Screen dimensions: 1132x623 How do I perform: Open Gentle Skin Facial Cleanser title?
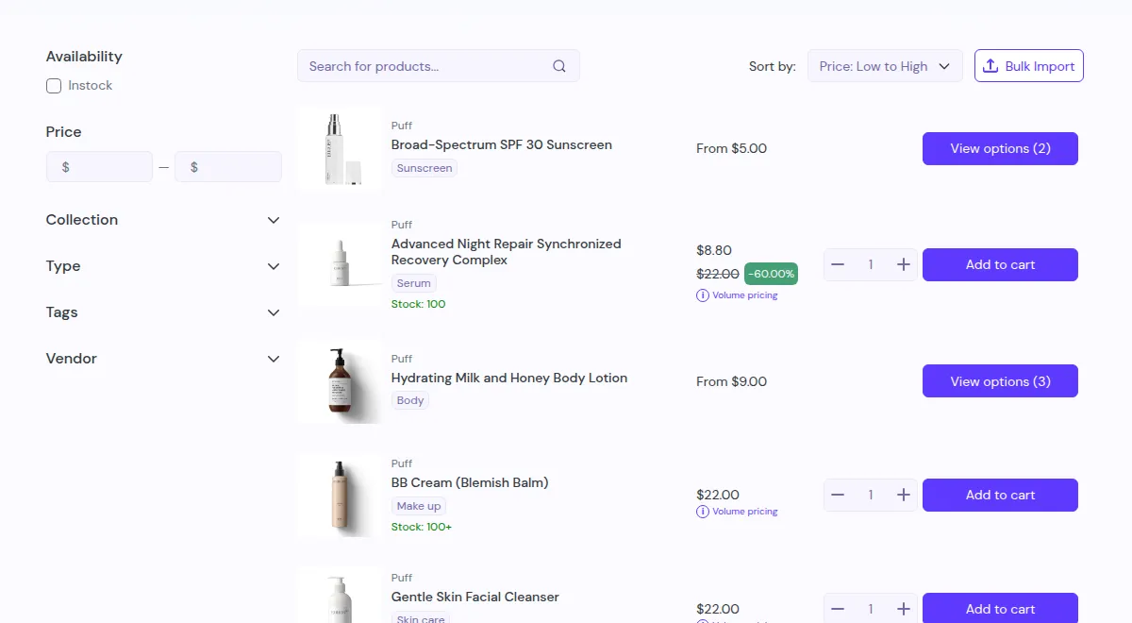(x=475, y=597)
